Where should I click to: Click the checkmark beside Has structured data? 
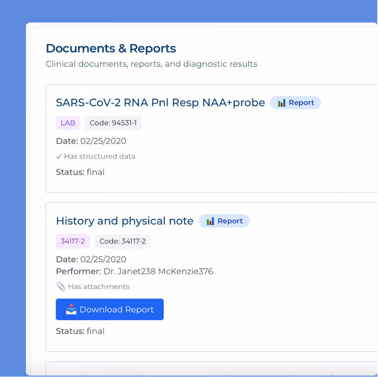[59, 156]
